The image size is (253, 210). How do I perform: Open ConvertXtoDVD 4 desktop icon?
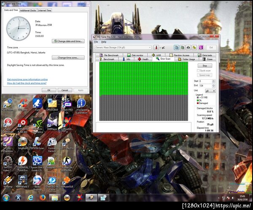click(67, 125)
